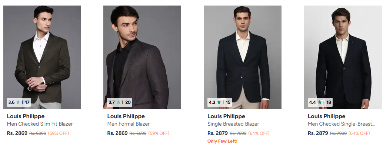Click the 18 reviews count badge
The width and height of the screenshot is (383, 150).
click(x=329, y=102)
